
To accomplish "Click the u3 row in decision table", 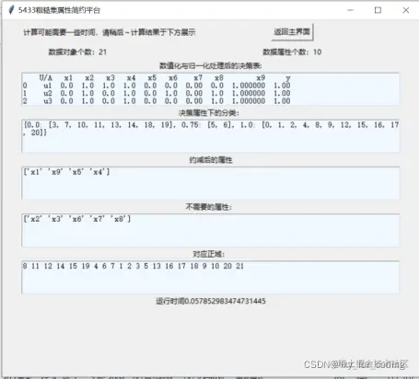I will click(x=157, y=101).
